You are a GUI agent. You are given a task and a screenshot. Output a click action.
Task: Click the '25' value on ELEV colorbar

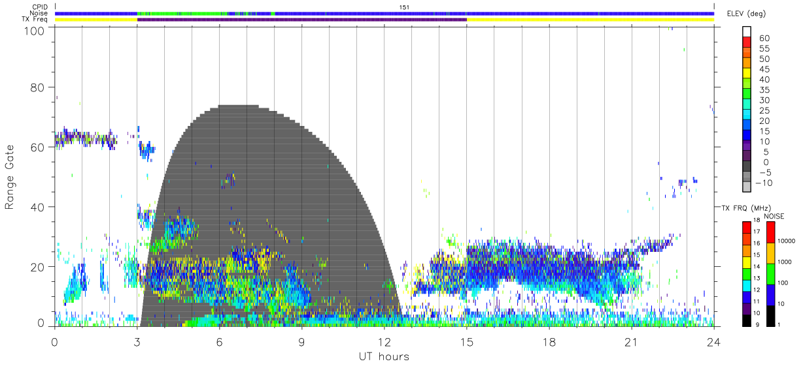point(765,111)
